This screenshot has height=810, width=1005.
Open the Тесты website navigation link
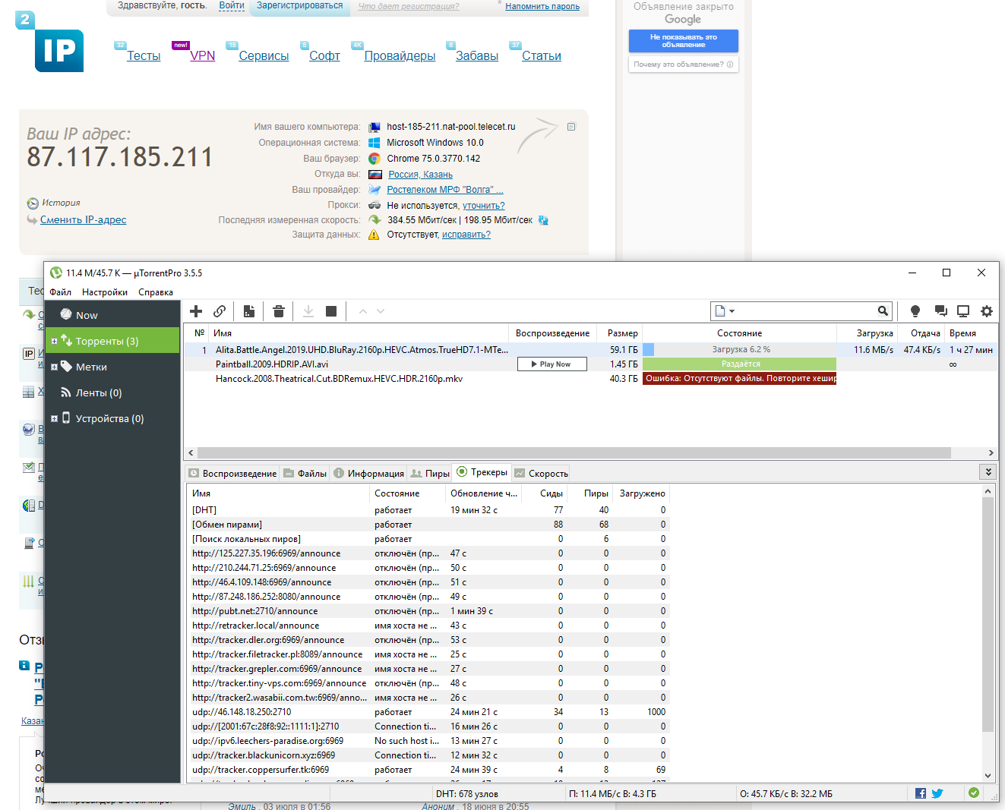click(x=144, y=56)
